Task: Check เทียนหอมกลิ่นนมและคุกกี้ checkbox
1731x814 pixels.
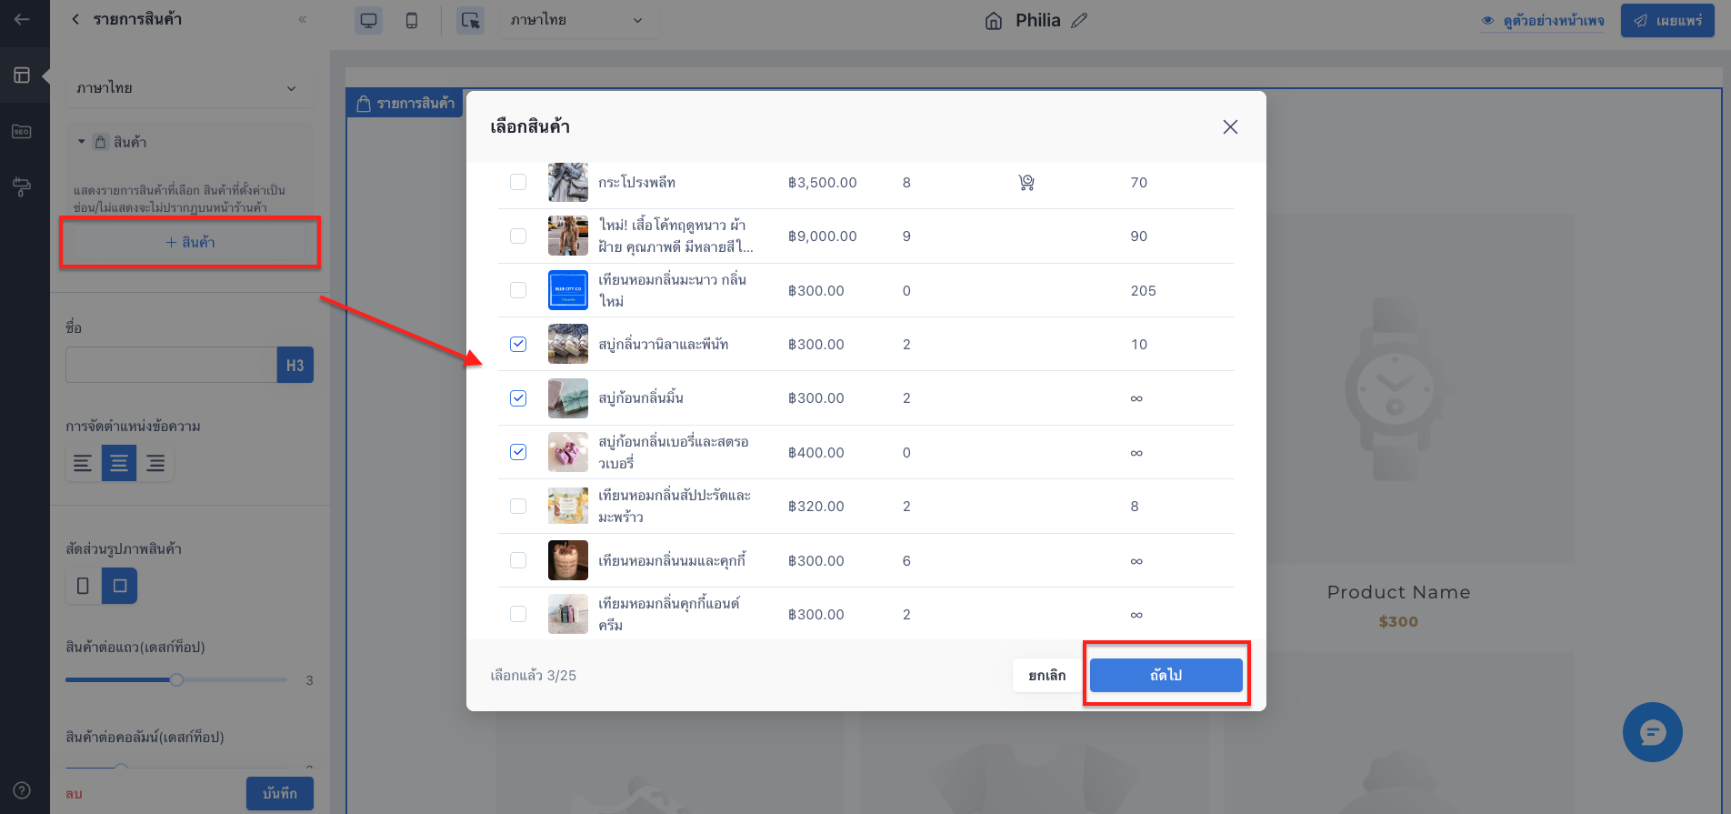Action: click(518, 560)
